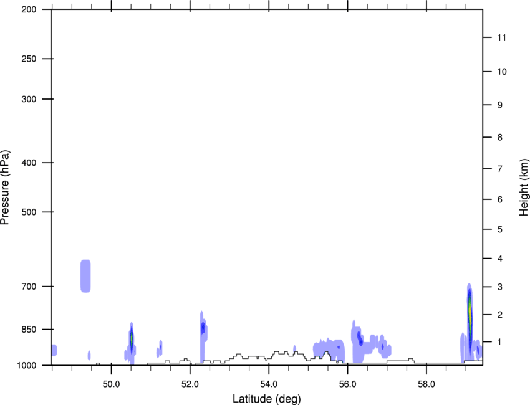Image resolution: width=530 pixels, height=405 pixels.
Task: Click the 58.0 latitude tick label
Action: (x=426, y=384)
